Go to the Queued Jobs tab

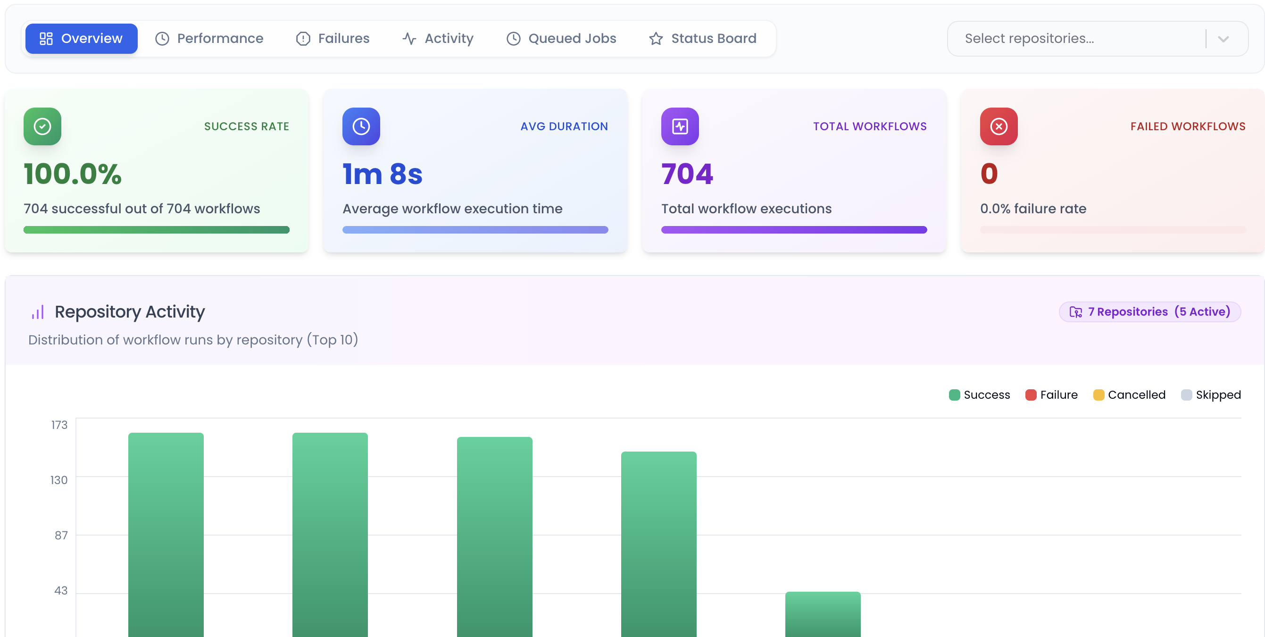point(561,38)
